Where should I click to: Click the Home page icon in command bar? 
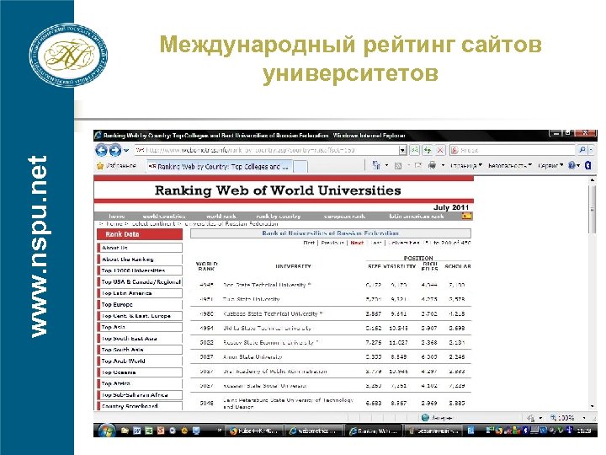click(376, 166)
